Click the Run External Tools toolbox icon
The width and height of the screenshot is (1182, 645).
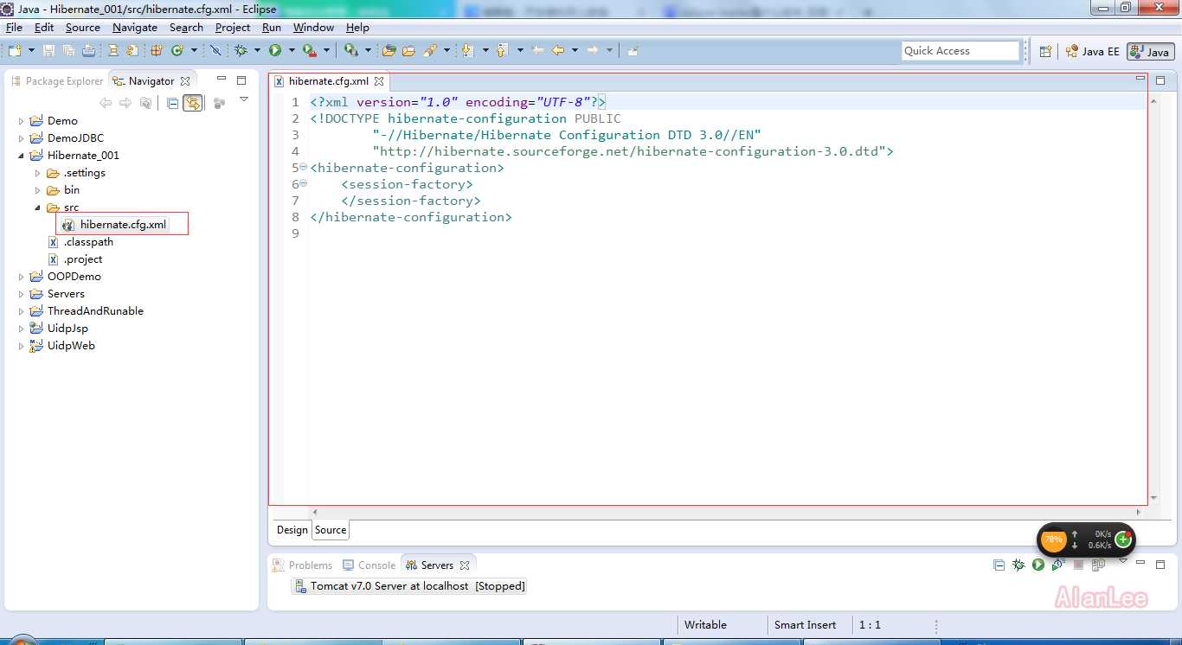point(310,50)
